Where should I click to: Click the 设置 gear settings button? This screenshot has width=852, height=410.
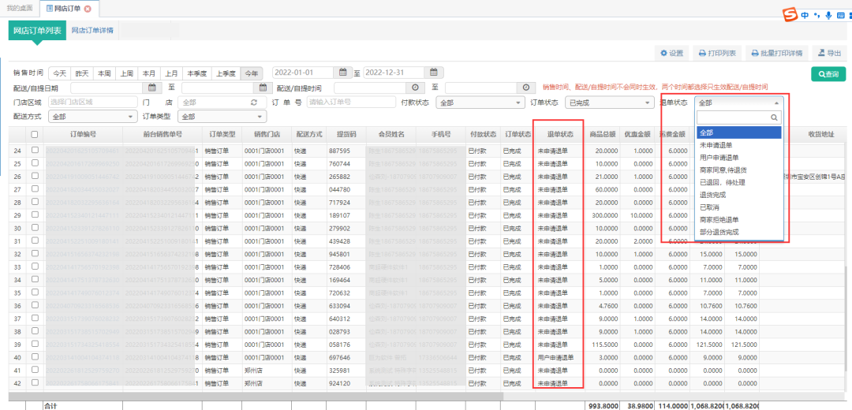671,54
